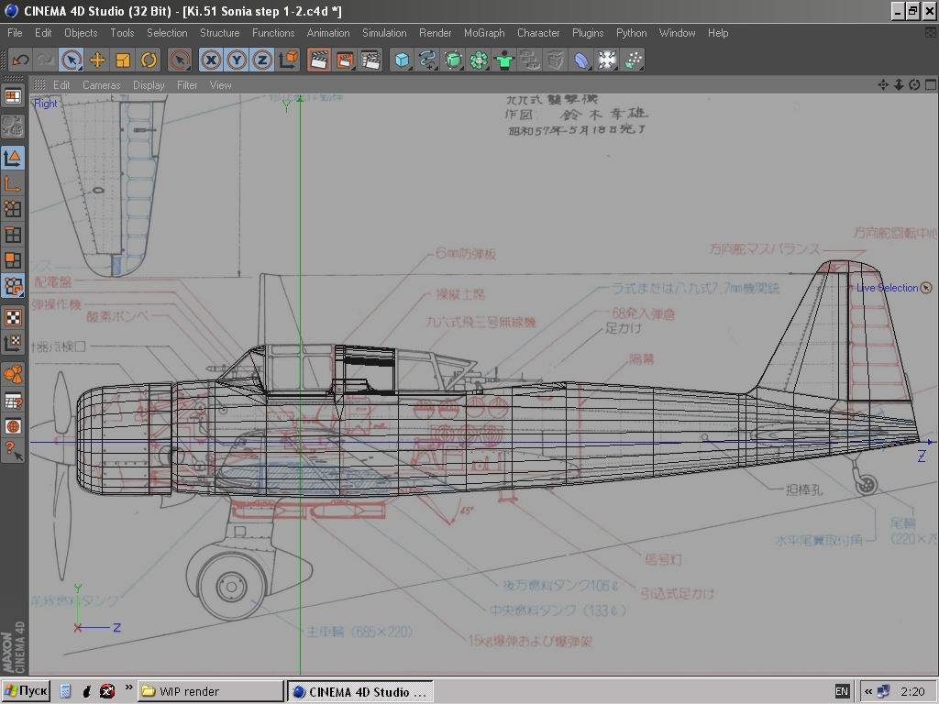Open the viewport Display menu
Image resolution: width=939 pixels, height=704 pixels.
coord(149,85)
